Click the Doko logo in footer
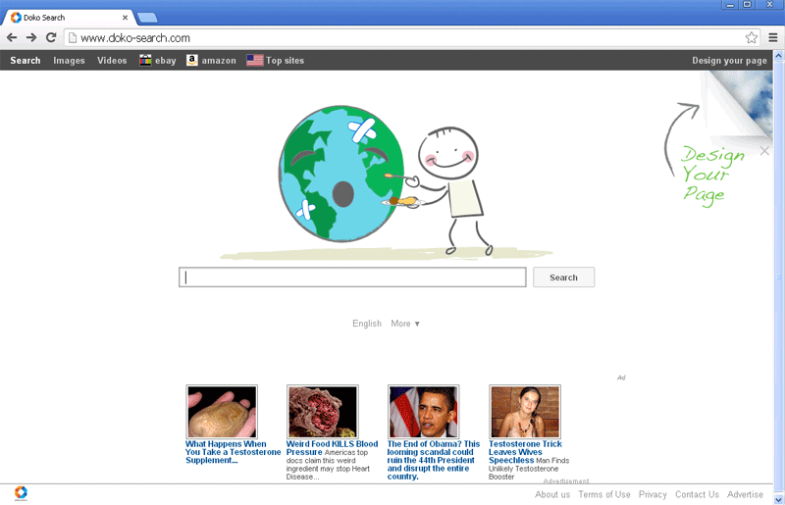 click(x=21, y=492)
